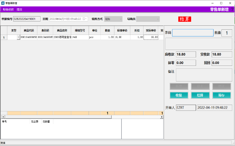Select the 实际单价 cell in row 1
235x146 pixels.
click(x=151, y=37)
